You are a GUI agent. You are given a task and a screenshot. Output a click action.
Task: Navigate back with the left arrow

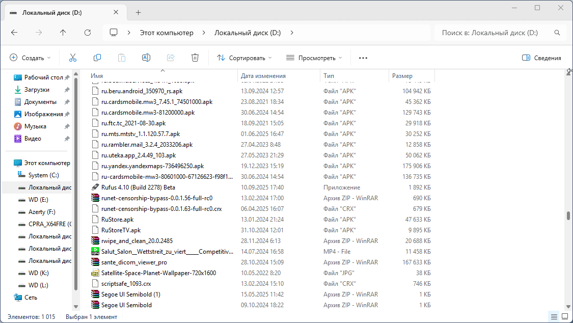point(14,33)
